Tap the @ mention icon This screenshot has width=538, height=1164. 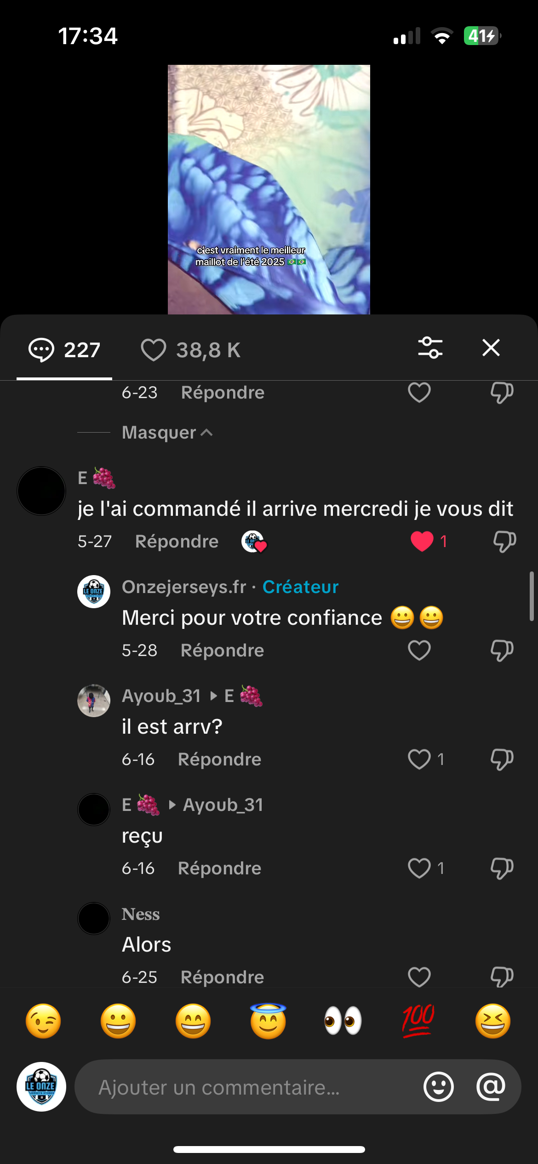491,1087
